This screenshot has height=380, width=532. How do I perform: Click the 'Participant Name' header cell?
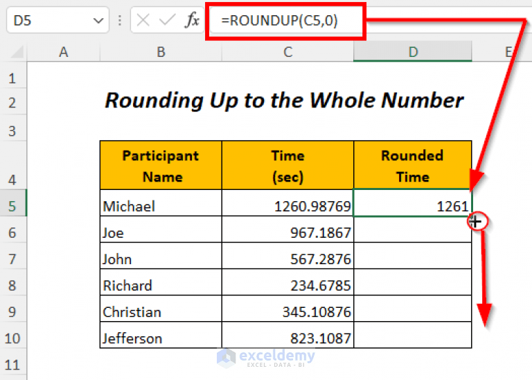click(161, 165)
